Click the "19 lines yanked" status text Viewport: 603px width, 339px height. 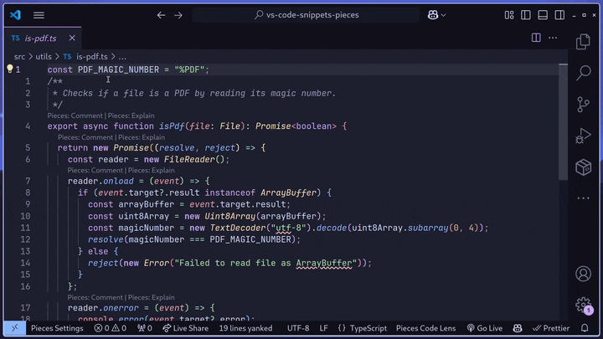[x=245, y=328]
